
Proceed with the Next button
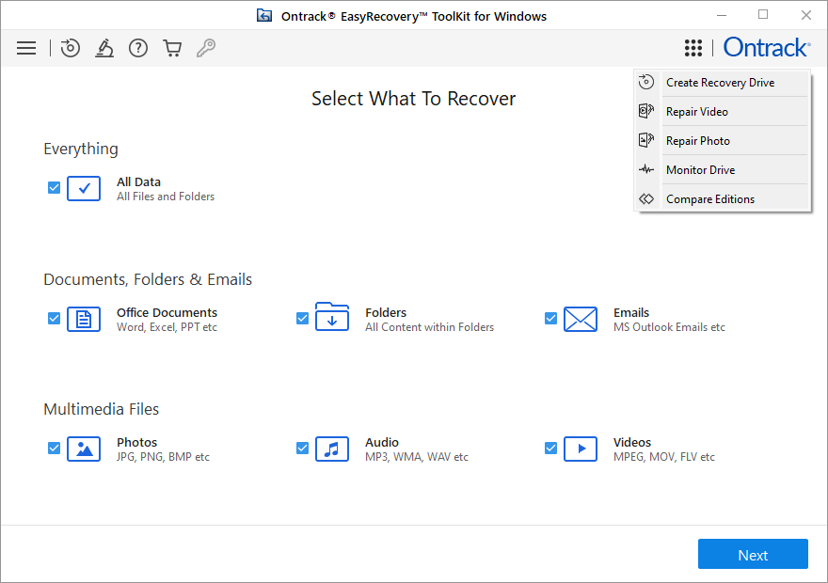(x=753, y=554)
